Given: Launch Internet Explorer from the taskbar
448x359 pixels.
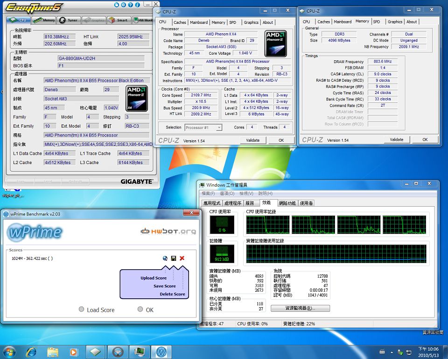Looking at the screenshot, I should coord(31,352).
